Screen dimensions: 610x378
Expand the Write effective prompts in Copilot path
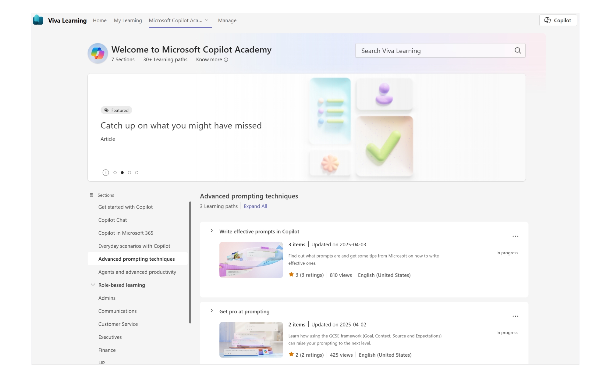211,231
